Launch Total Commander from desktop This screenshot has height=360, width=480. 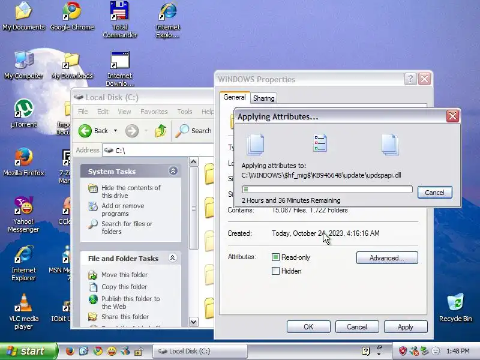[119, 20]
